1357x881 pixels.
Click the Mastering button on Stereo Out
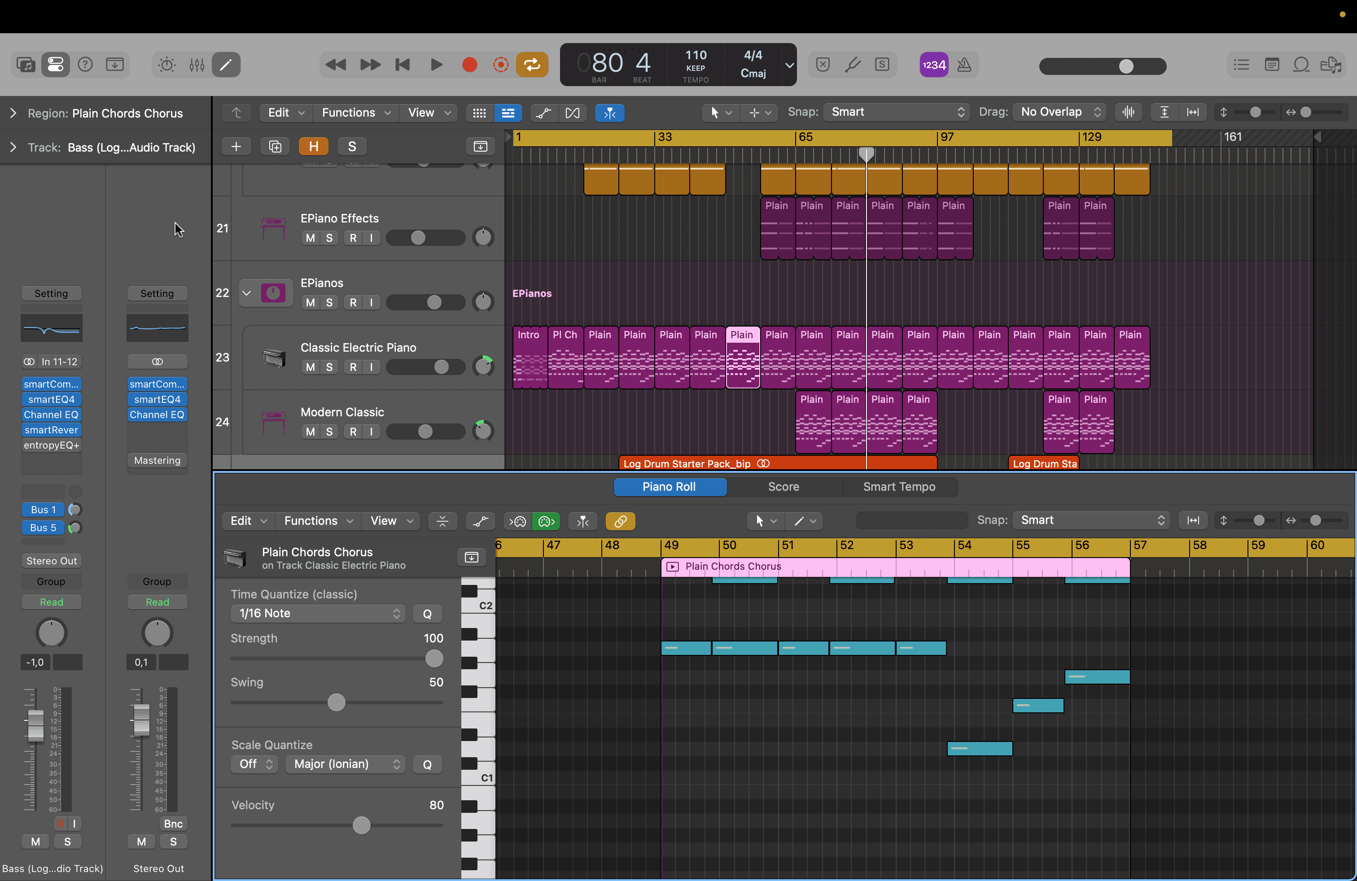click(x=157, y=460)
